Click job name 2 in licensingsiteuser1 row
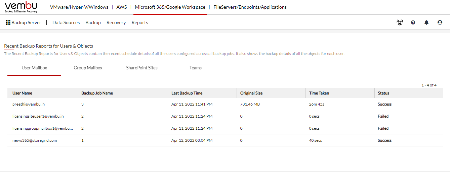 click(82, 116)
